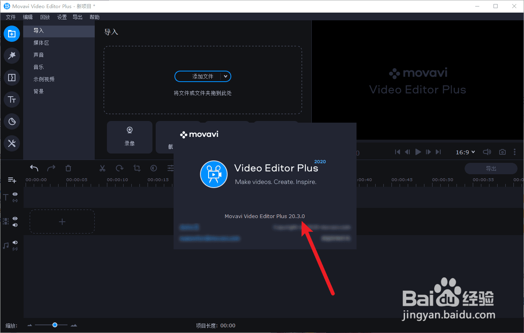Click the 00:00:50 mark on timeline ruler
This screenshot has width=524, height=333.
pos(443,180)
